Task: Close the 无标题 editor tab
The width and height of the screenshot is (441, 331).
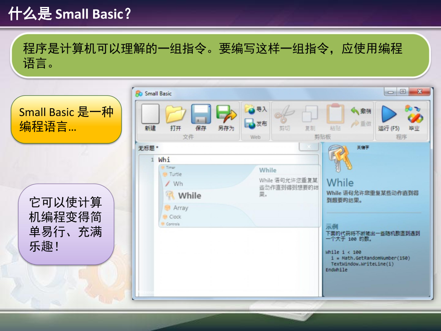Action: click(309, 146)
